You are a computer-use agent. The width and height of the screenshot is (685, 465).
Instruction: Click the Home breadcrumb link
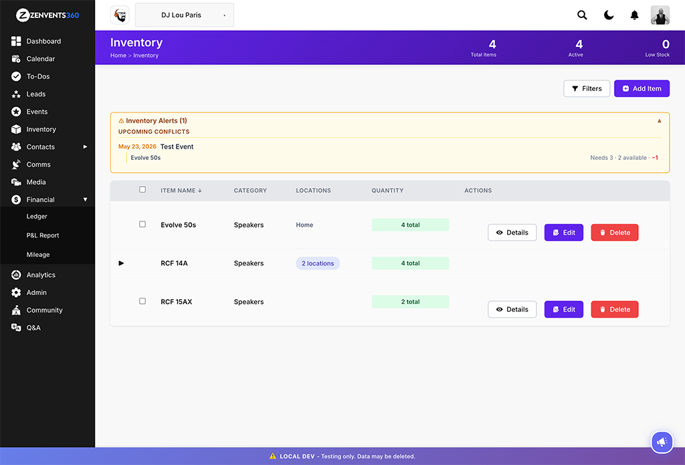tap(118, 56)
